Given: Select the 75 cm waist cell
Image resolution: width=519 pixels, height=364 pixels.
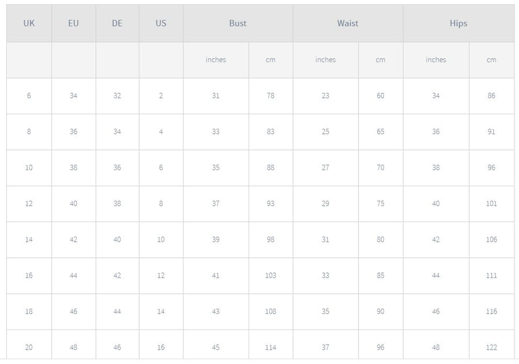Looking at the screenshot, I should click(x=381, y=204).
